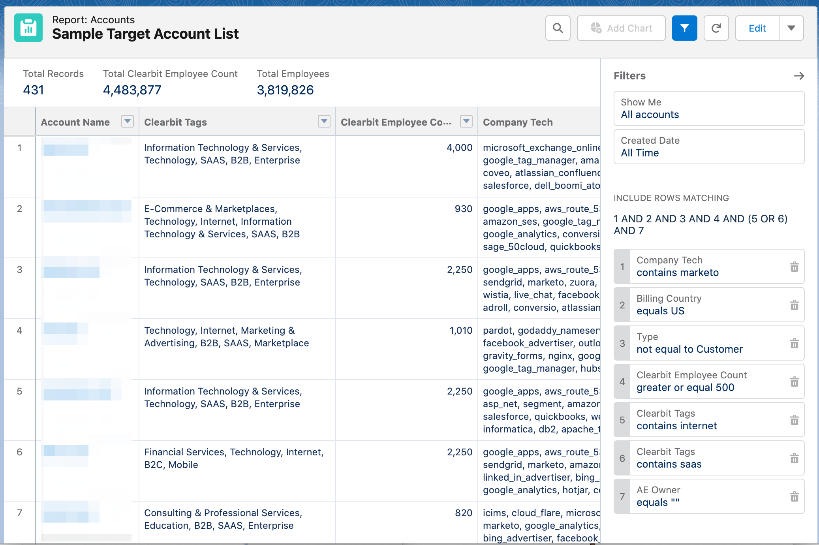The width and height of the screenshot is (819, 545).
Task: Open the greater or equal 500 filter
Action: 709,381
